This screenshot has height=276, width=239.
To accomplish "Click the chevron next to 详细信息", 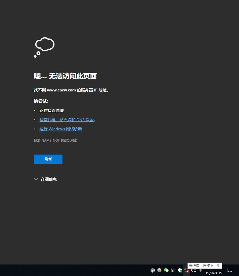I will [36, 179].
